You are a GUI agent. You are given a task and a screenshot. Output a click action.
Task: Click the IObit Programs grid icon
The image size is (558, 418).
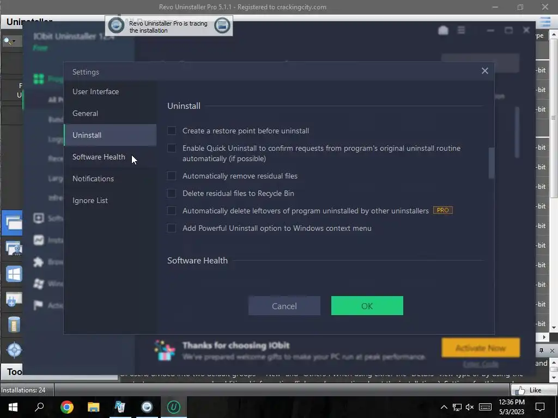(x=39, y=78)
